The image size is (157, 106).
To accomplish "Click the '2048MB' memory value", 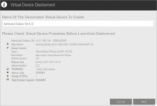I will click(x=40, y=73).
